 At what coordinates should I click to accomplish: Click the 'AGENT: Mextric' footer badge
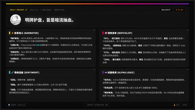[x=17, y=105]
